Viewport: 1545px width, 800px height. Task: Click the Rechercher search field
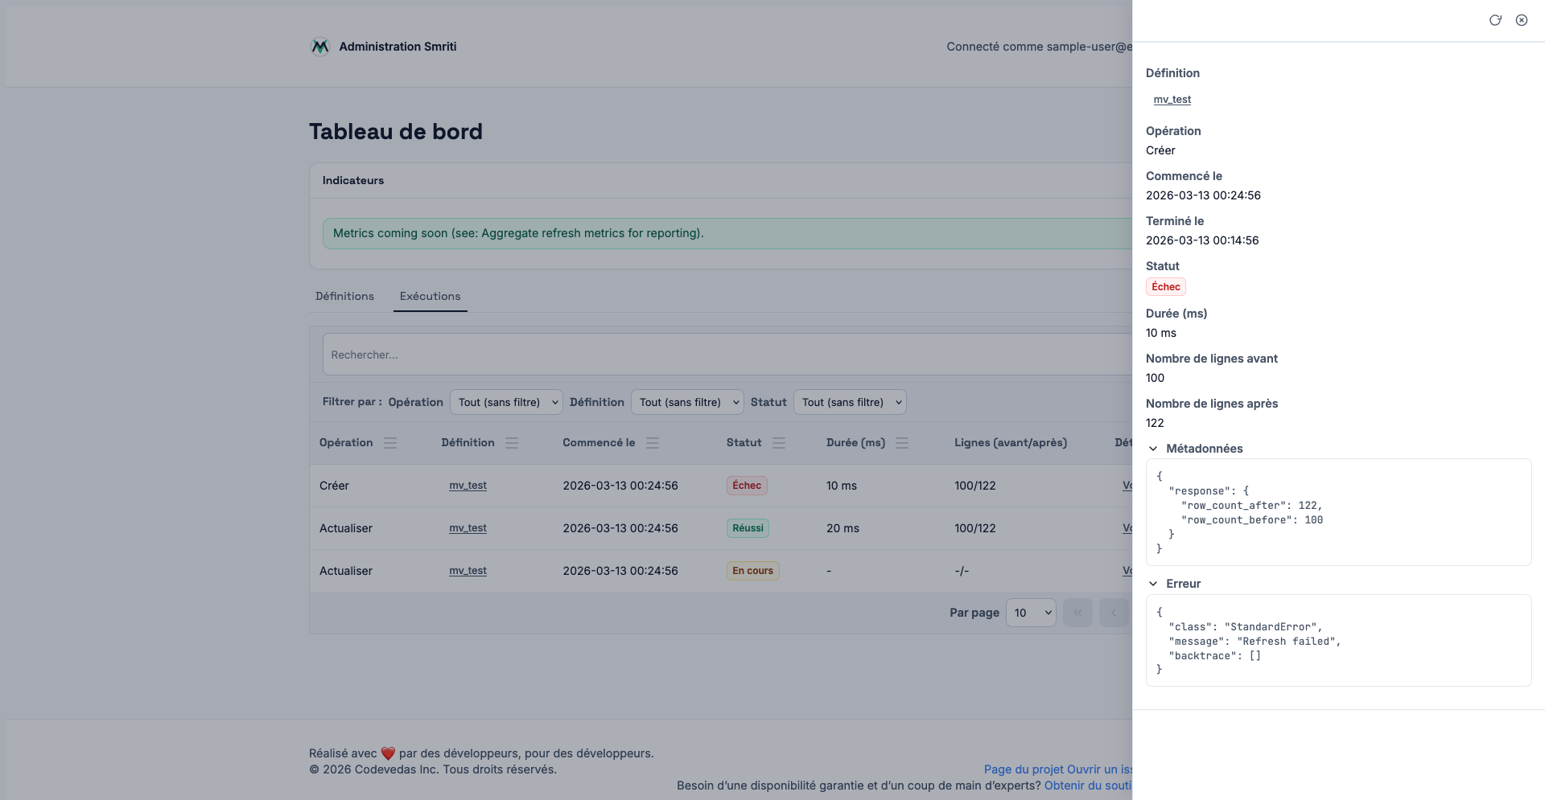point(724,355)
